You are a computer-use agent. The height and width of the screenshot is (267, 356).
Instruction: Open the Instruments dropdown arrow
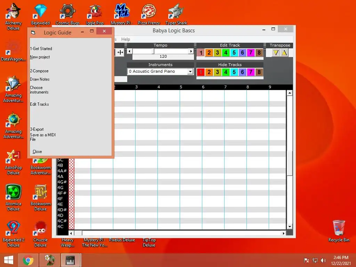(190, 72)
